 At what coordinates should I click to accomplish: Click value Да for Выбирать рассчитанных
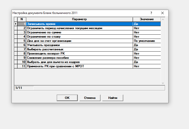(x=147, y=49)
